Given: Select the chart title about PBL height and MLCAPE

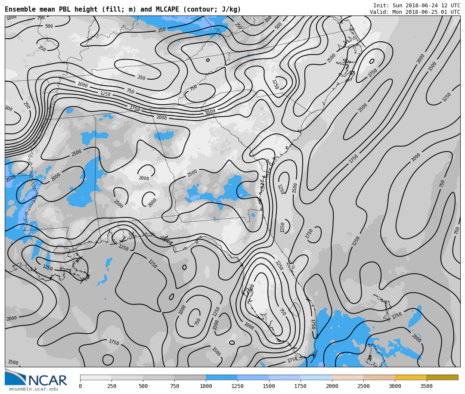Looking at the screenshot, I should click(123, 9).
